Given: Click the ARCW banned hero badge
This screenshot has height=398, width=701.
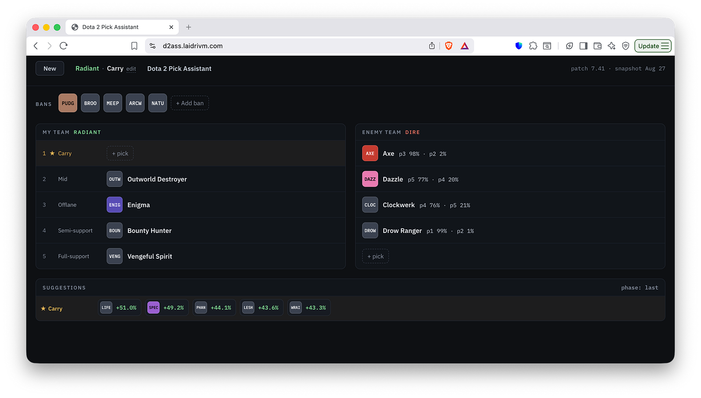Looking at the screenshot, I should (135, 103).
